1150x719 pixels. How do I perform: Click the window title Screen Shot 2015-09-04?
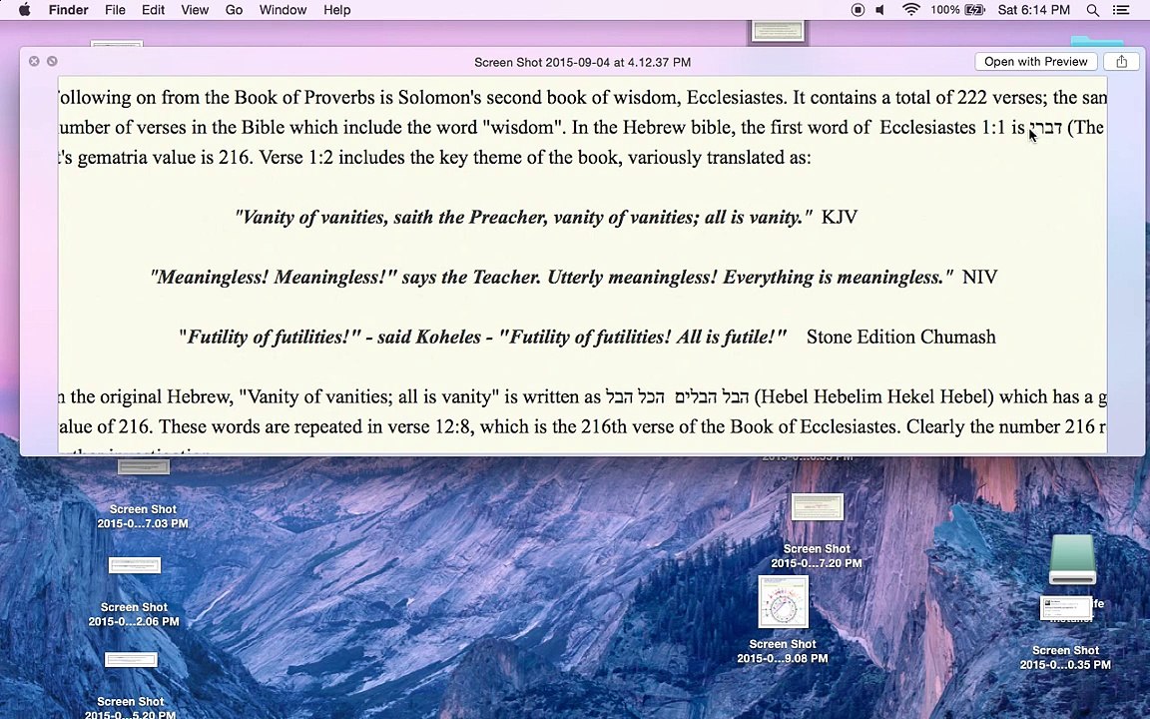pos(582,62)
